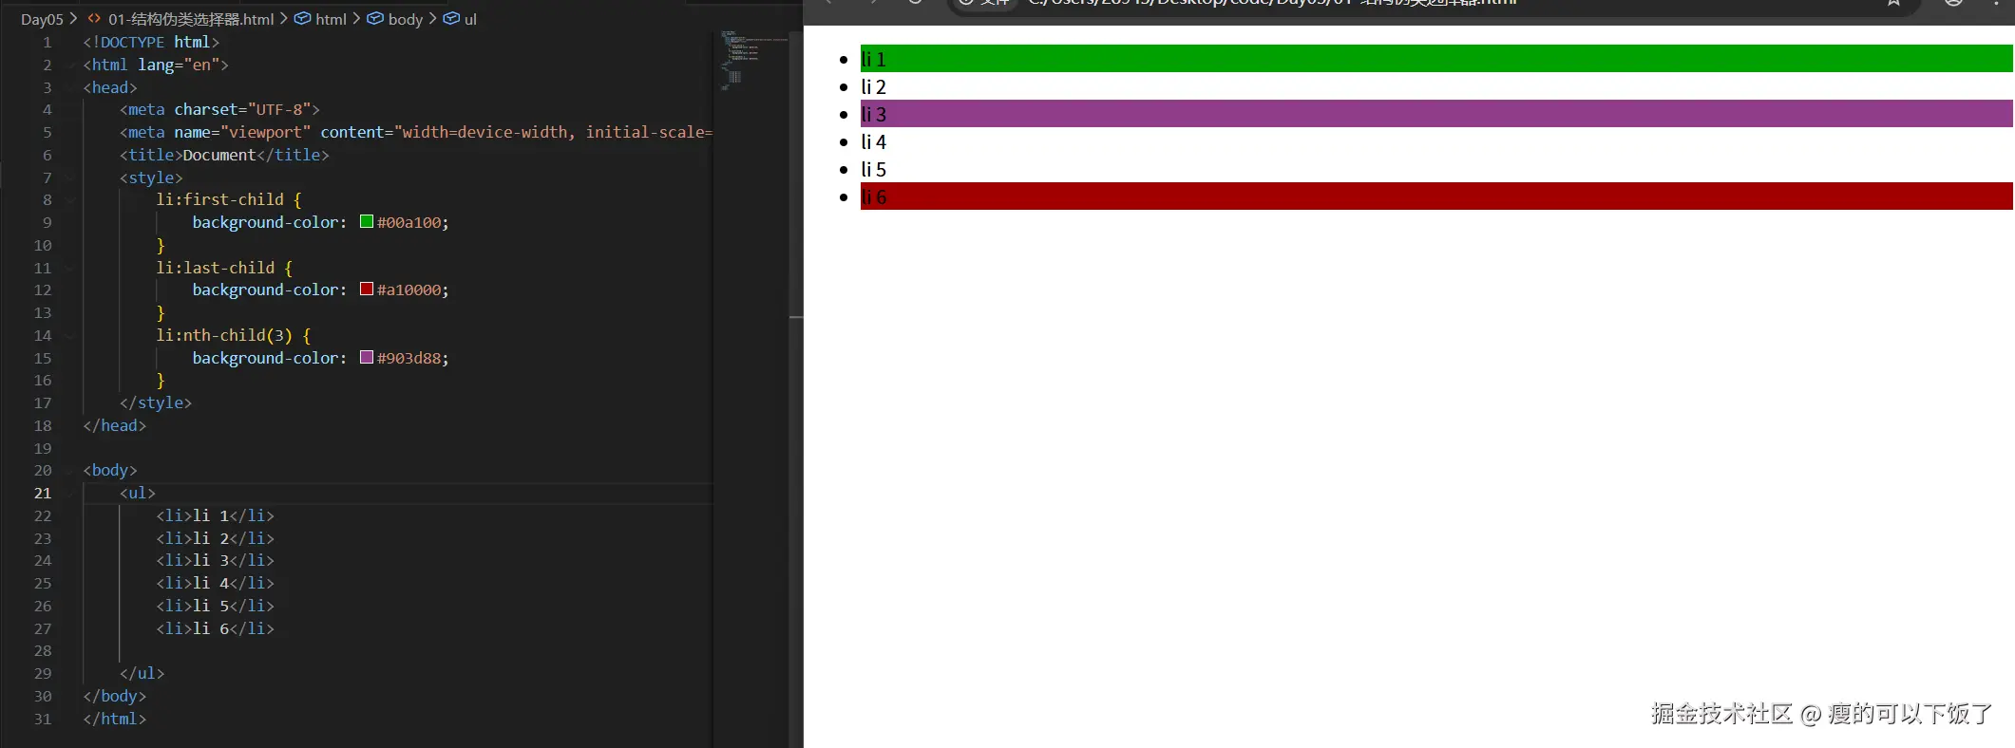The height and width of the screenshot is (748, 2015).
Task: Fold the style block at line 7
Action: click(x=70, y=178)
